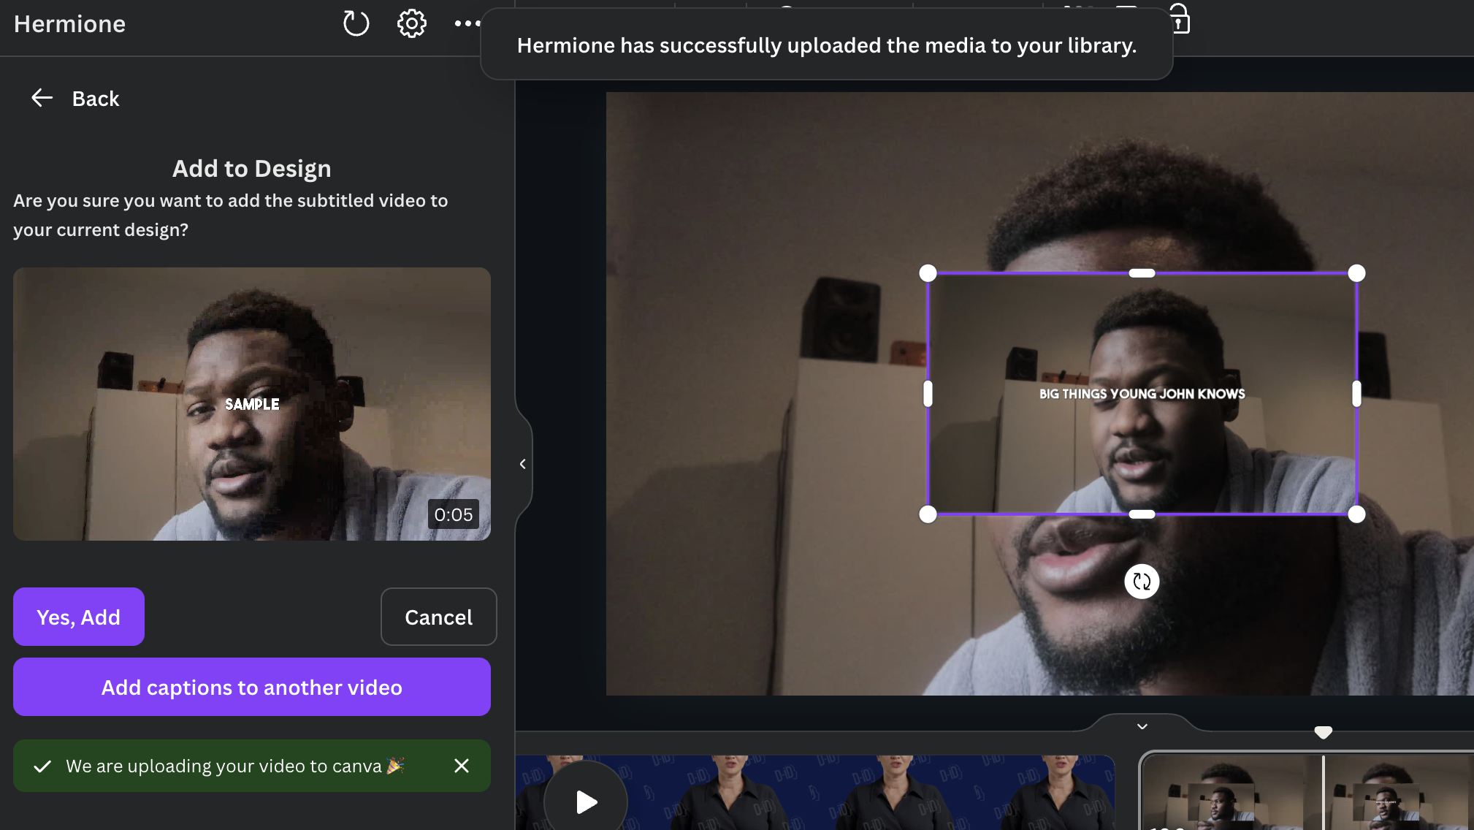Open the Hermione settings gear

[x=411, y=23]
